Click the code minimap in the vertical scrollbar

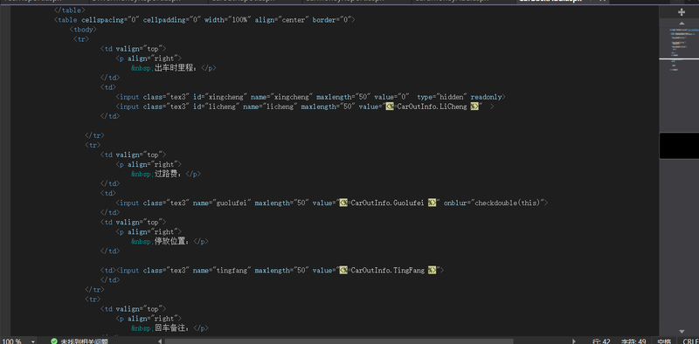(x=679, y=49)
